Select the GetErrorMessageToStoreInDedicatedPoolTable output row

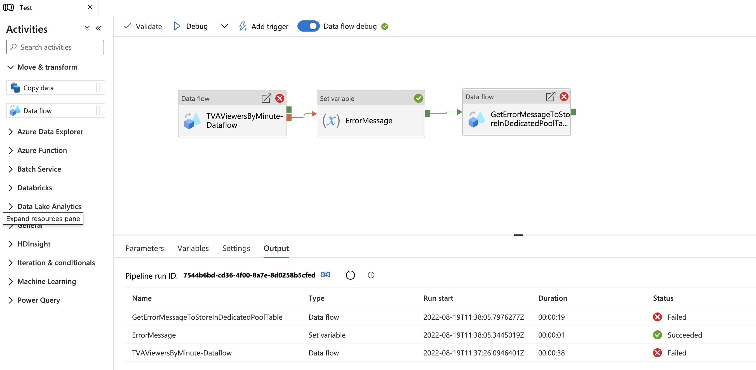[440, 317]
